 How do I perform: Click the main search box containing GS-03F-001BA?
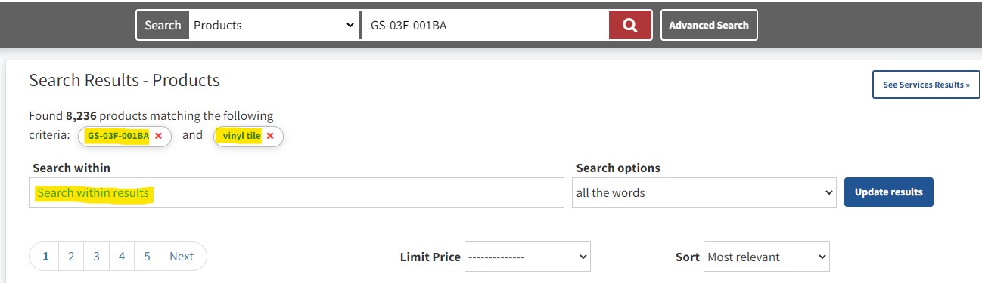tap(485, 25)
